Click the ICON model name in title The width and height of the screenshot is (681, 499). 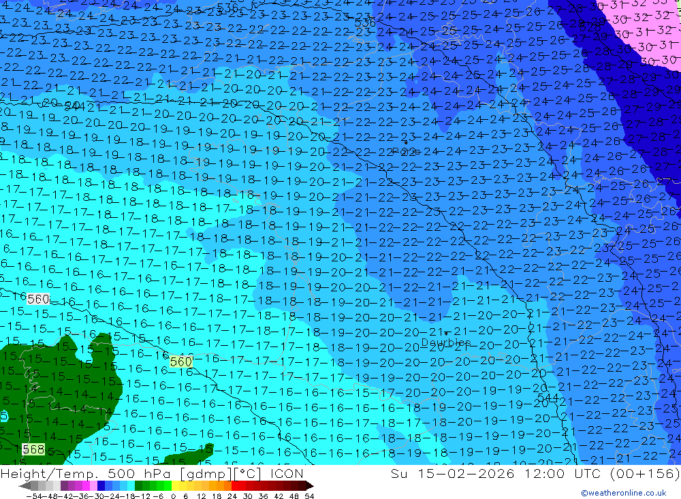[287, 473]
